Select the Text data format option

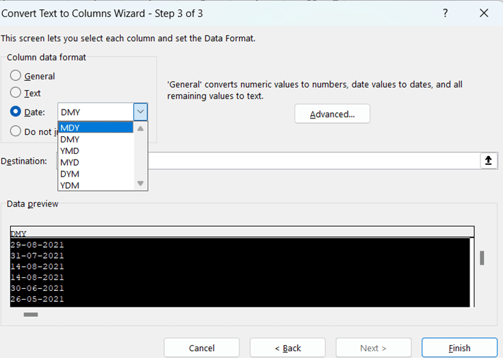coord(16,93)
